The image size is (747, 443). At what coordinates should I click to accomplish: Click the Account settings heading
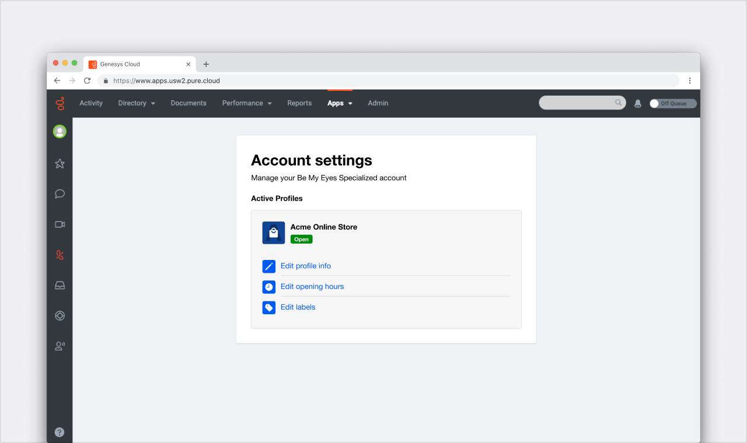[x=312, y=160]
